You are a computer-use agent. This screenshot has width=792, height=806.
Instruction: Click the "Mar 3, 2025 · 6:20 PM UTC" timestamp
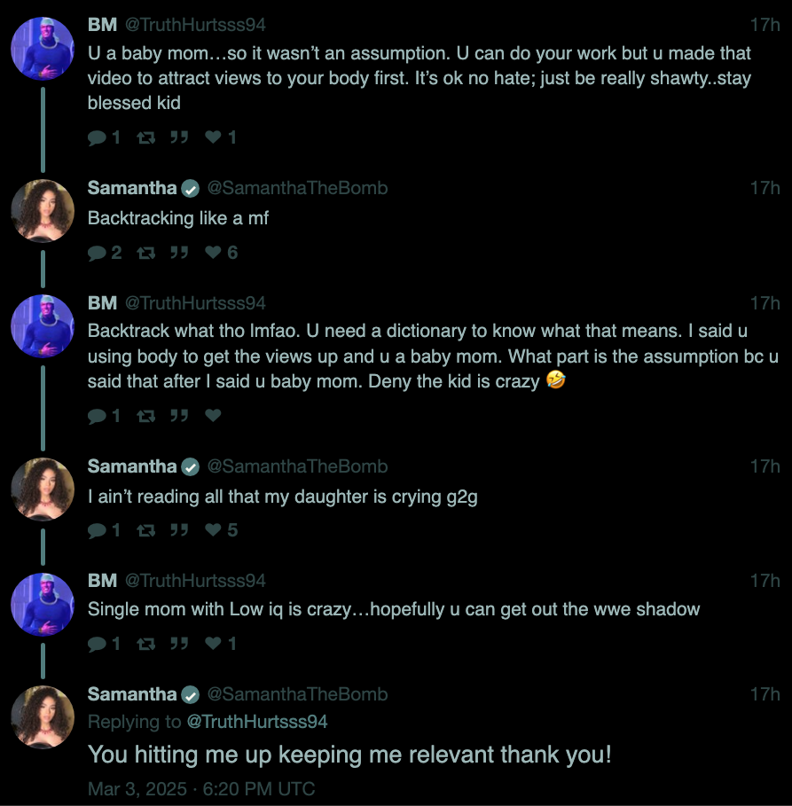point(201,788)
